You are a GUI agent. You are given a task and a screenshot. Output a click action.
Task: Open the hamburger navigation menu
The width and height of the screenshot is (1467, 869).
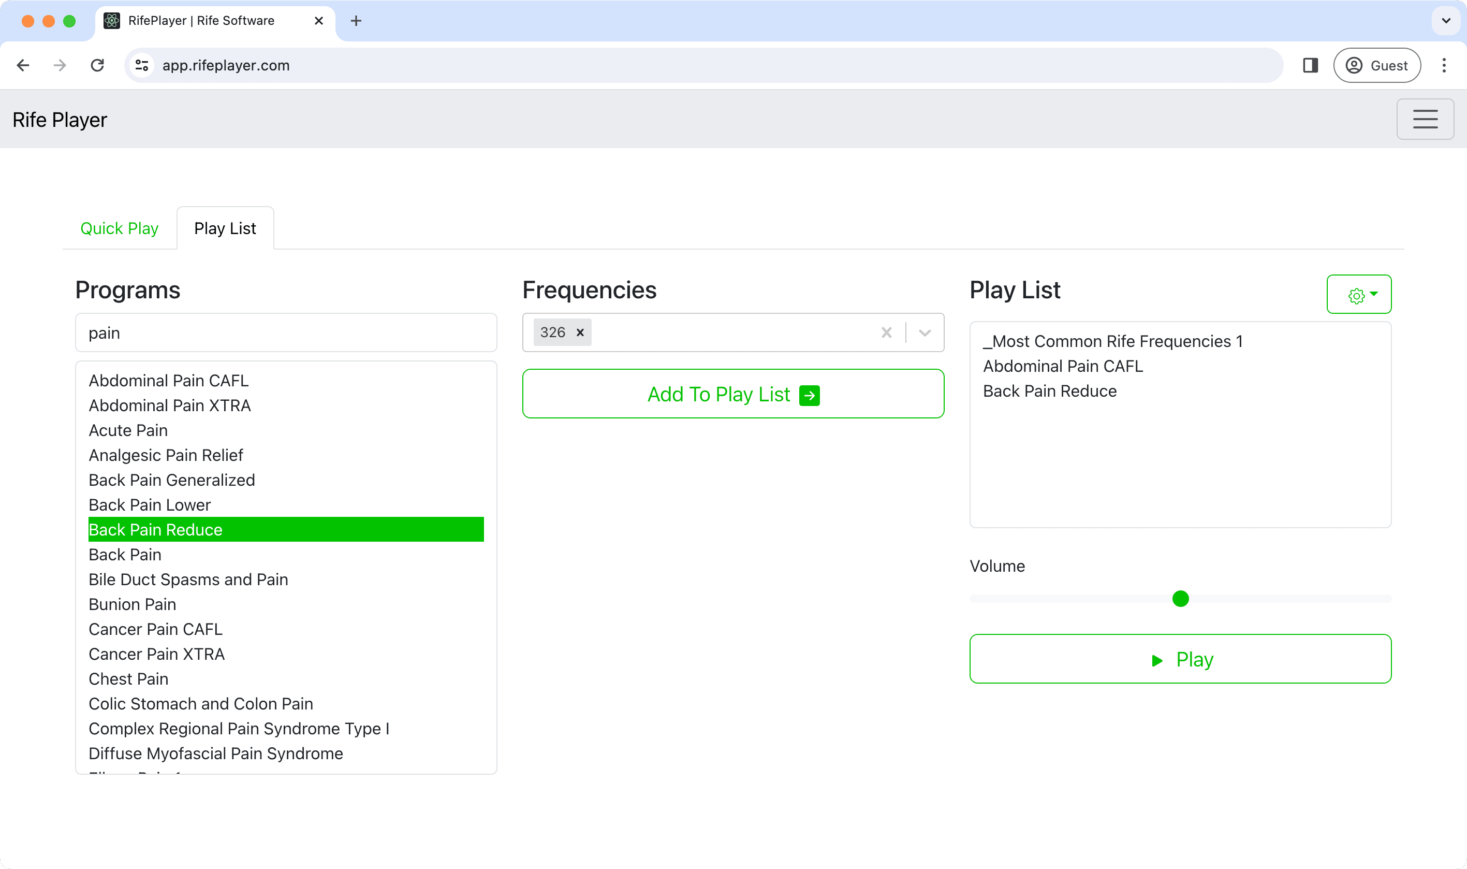(1425, 119)
